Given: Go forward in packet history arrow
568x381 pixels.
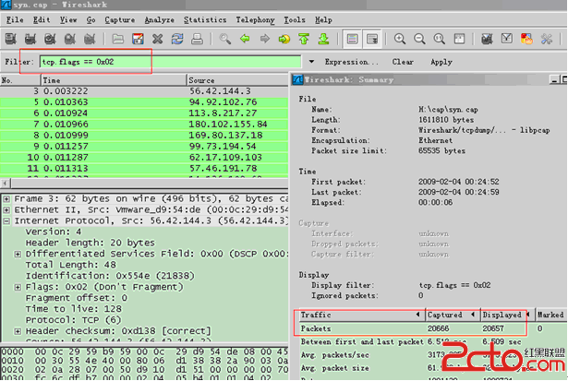Looking at the screenshot, I should click(265, 39).
